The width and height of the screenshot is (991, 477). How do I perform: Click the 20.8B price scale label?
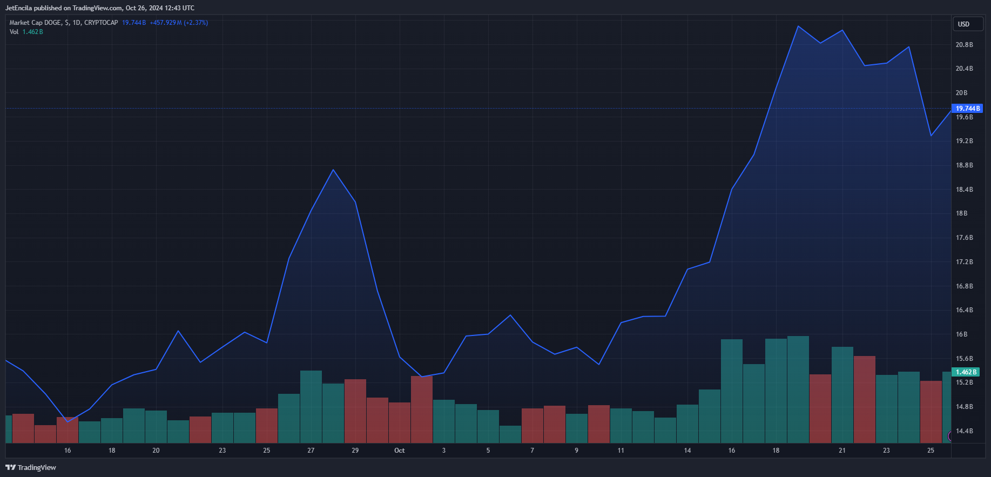pyautogui.click(x=964, y=45)
